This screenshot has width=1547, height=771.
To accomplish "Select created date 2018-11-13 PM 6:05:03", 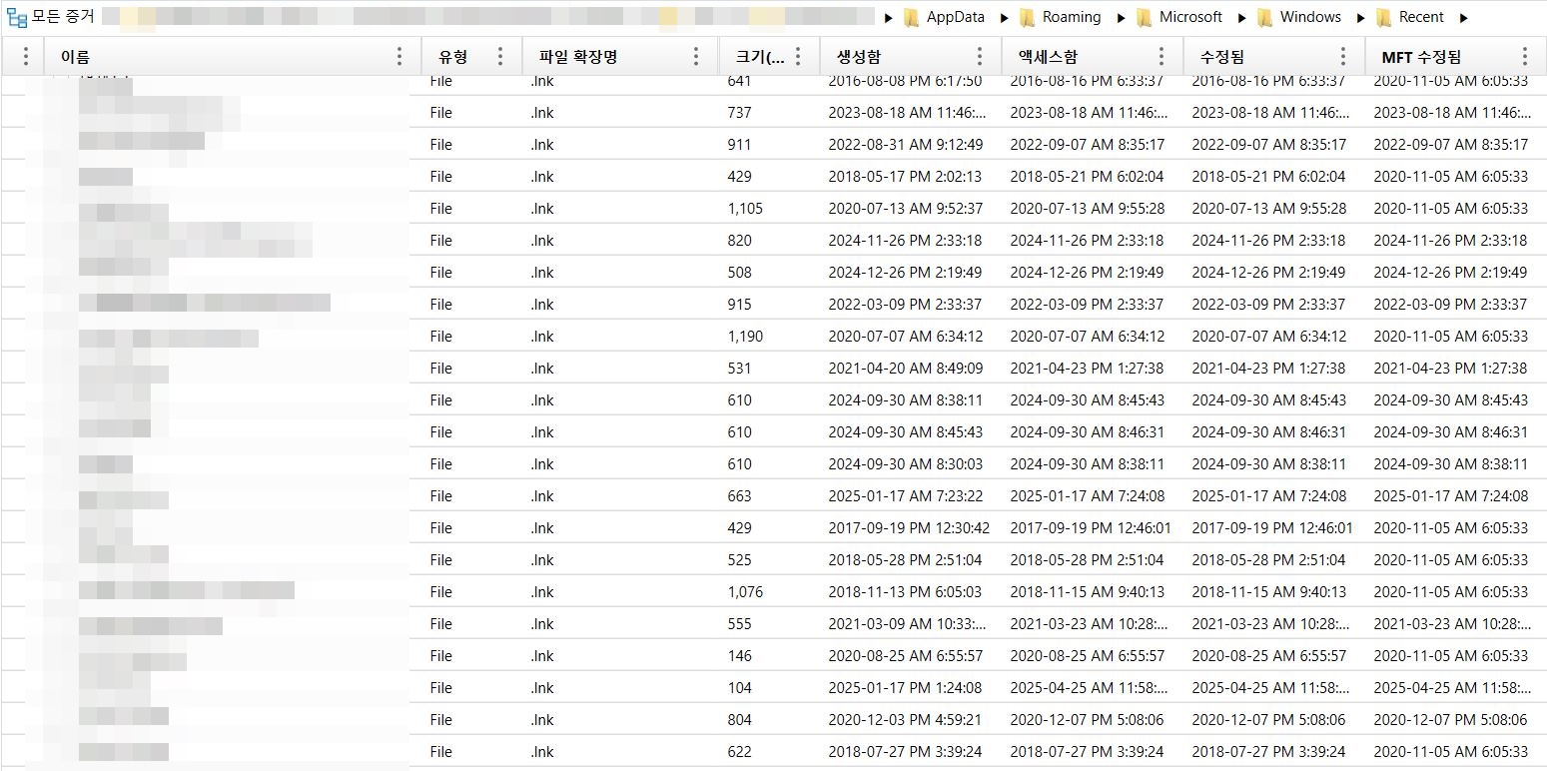I will pos(905,592).
